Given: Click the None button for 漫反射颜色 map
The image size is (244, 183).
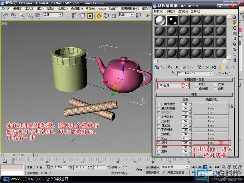Looking at the screenshot, I should click(211, 108).
